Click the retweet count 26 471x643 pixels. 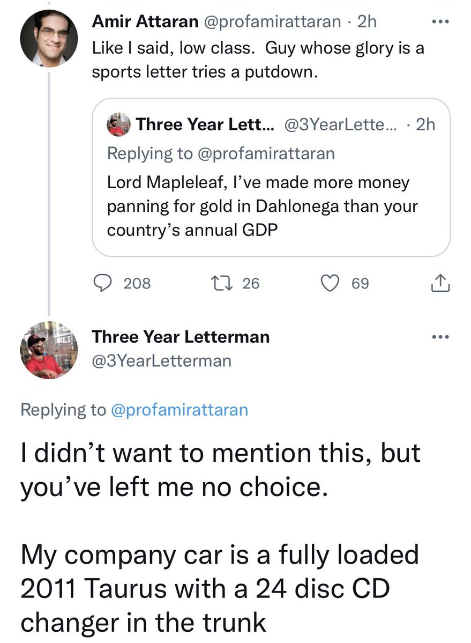251,283
